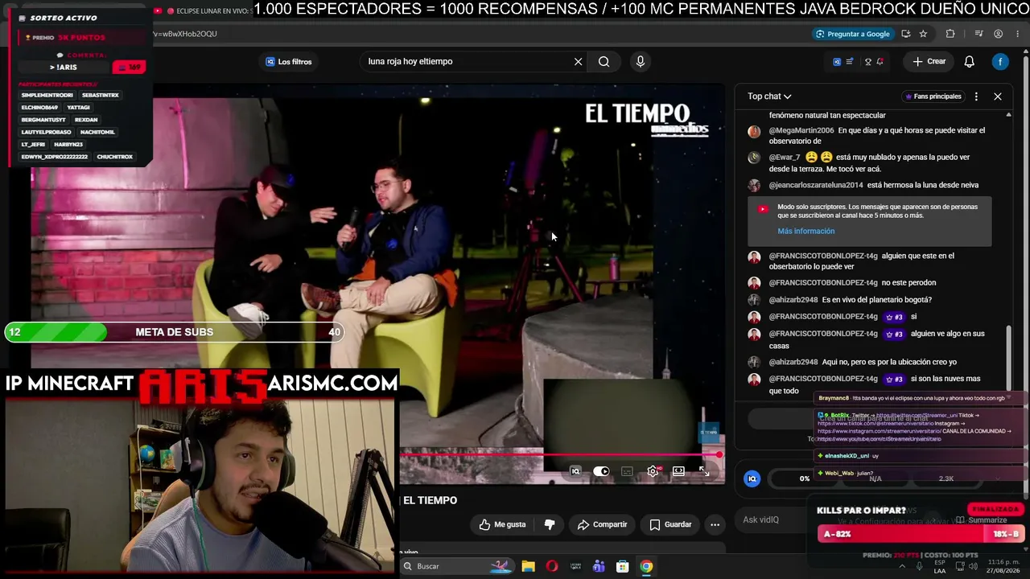Toggle autoplay switch in the player

tap(601, 471)
